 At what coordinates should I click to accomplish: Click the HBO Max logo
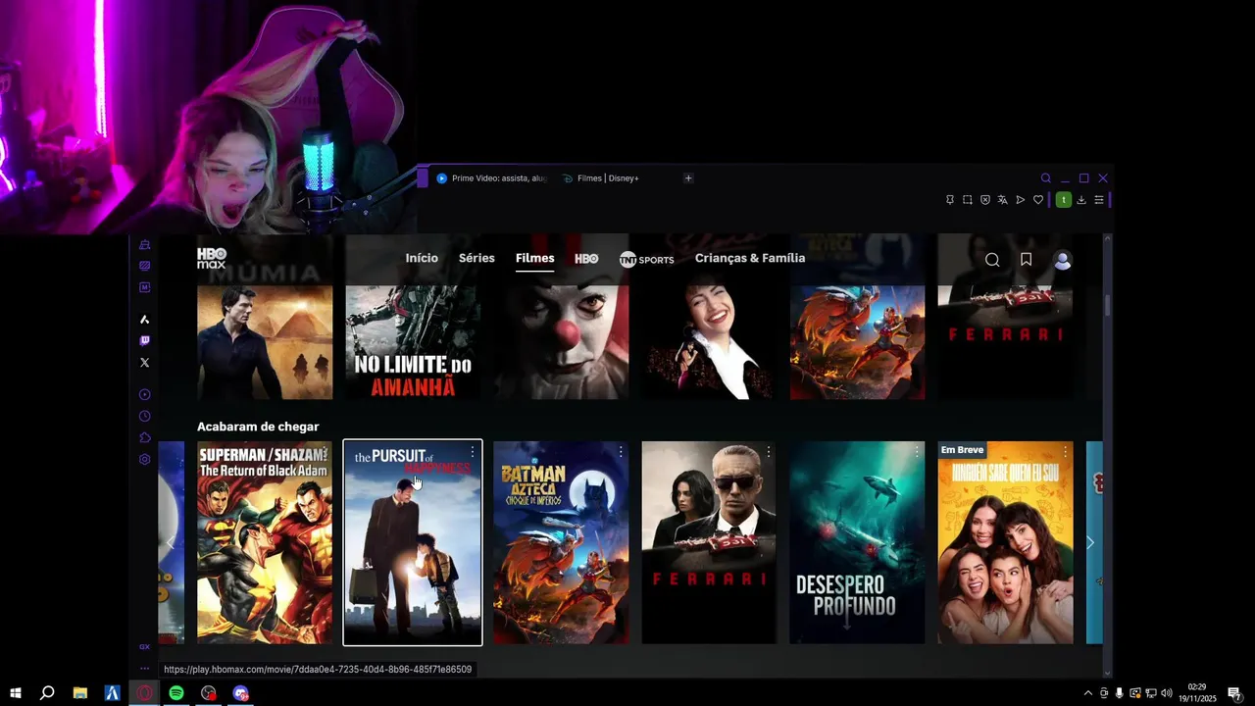coord(211,258)
